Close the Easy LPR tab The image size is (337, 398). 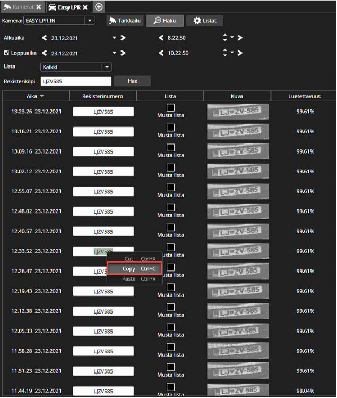[85, 7]
